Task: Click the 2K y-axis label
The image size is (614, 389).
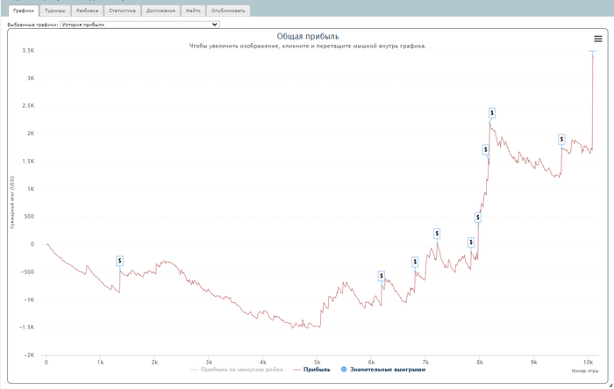Action: (31, 133)
